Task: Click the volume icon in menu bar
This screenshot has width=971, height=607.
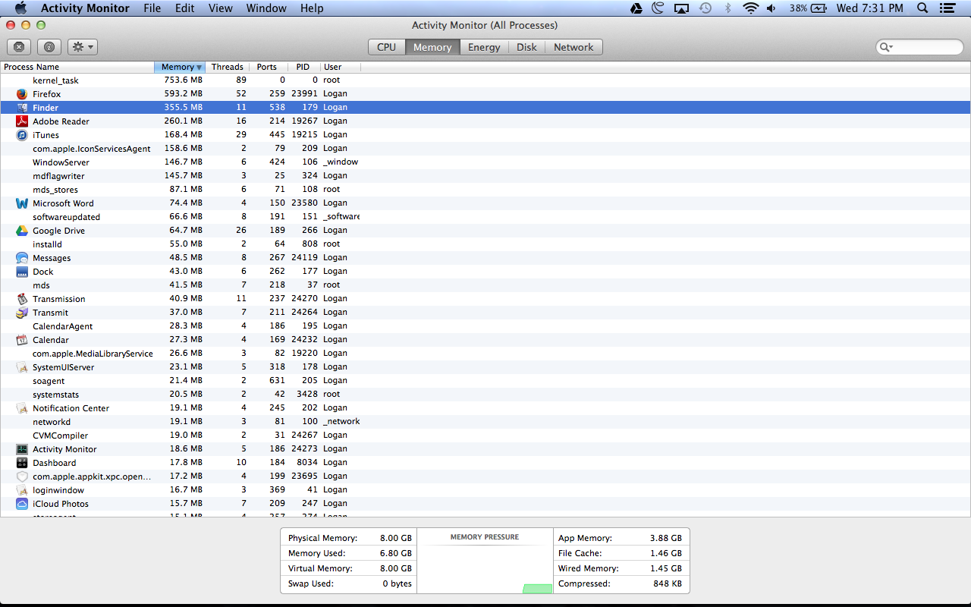Action: click(771, 8)
